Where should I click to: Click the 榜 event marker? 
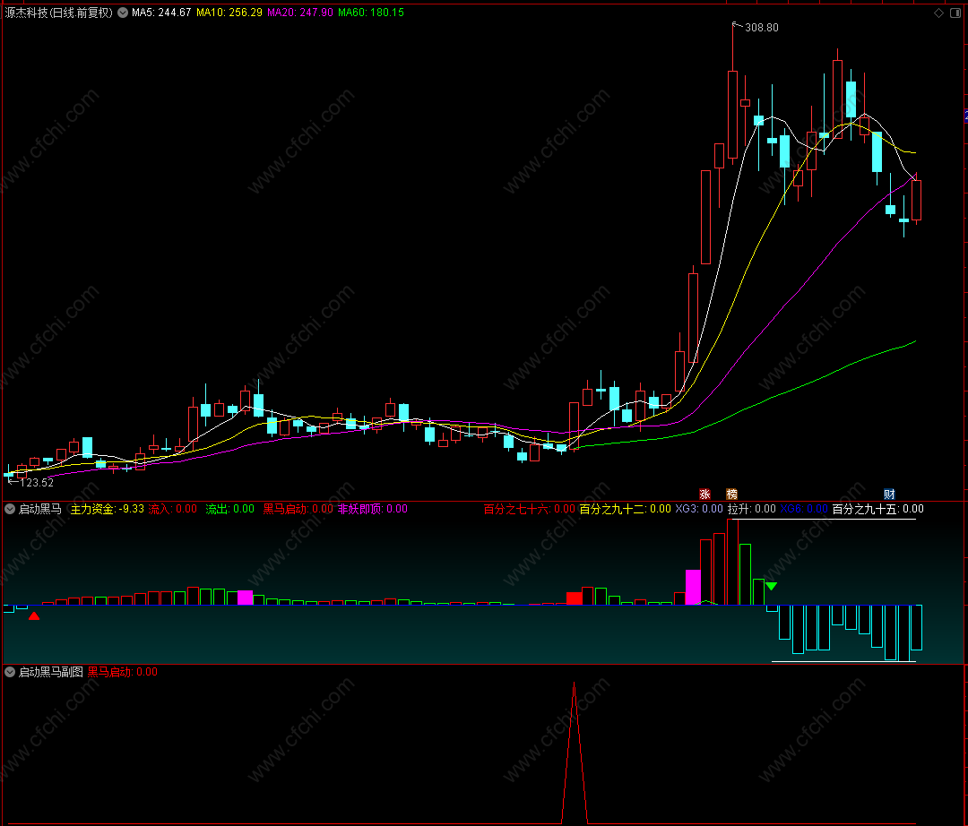point(731,495)
